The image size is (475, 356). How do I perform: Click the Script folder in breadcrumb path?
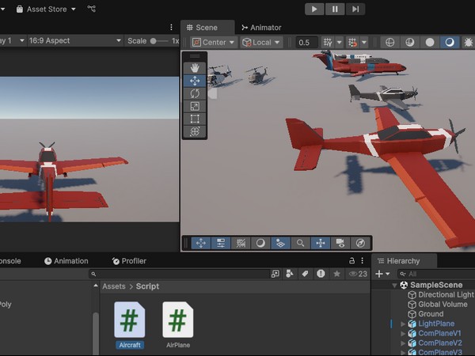[x=147, y=286]
